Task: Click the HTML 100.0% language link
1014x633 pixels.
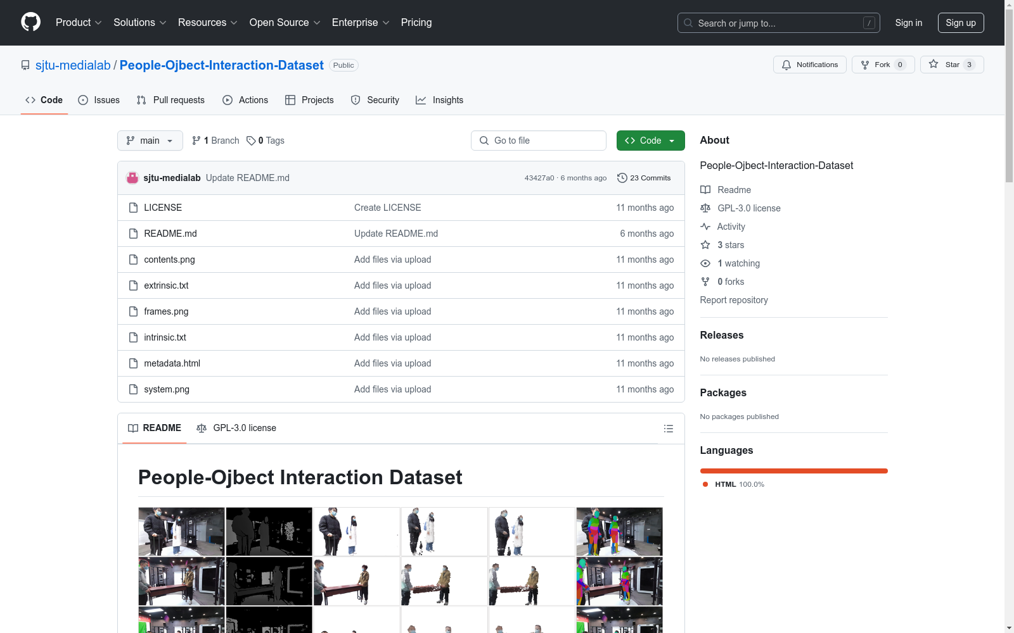Action: (733, 484)
